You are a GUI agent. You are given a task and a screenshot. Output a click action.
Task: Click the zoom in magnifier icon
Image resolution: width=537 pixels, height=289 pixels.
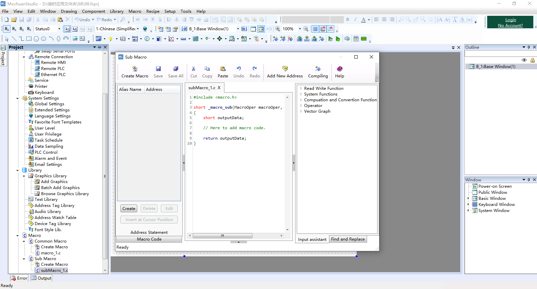pyautogui.click(x=278, y=29)
